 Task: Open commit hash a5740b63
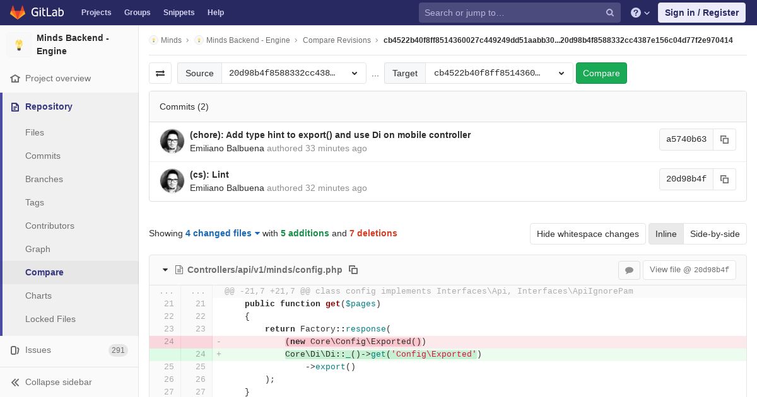(x=686, y=139)
